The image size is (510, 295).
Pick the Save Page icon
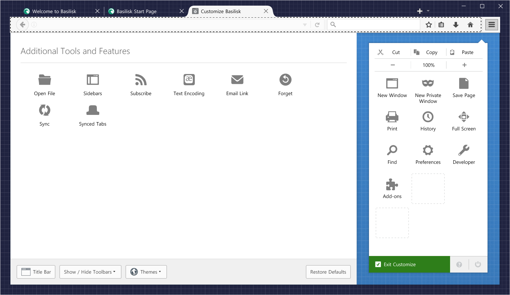coord(464,83)
